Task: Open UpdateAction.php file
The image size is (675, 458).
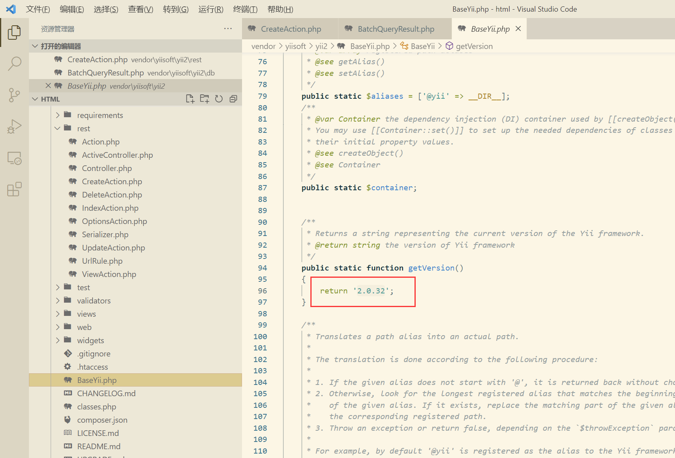Action: (113, 248)
